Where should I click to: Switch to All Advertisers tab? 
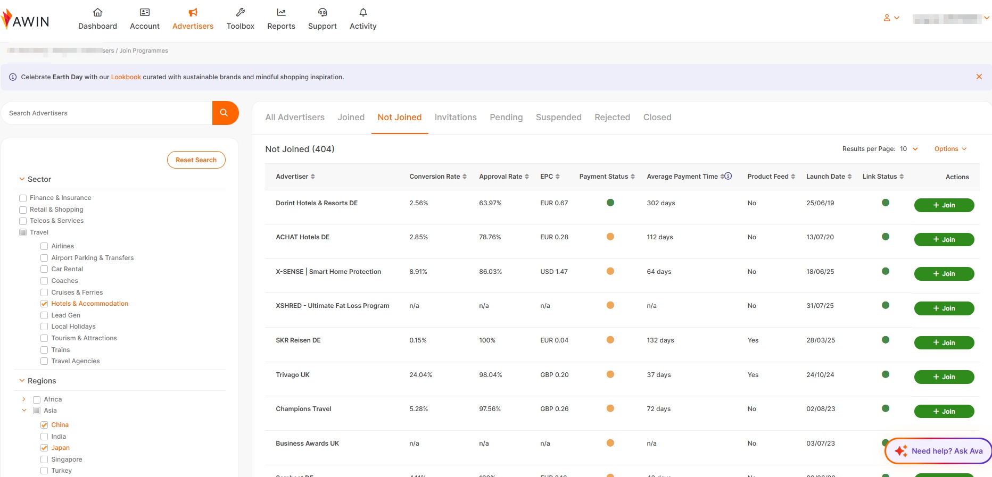(x=295, y=118)
